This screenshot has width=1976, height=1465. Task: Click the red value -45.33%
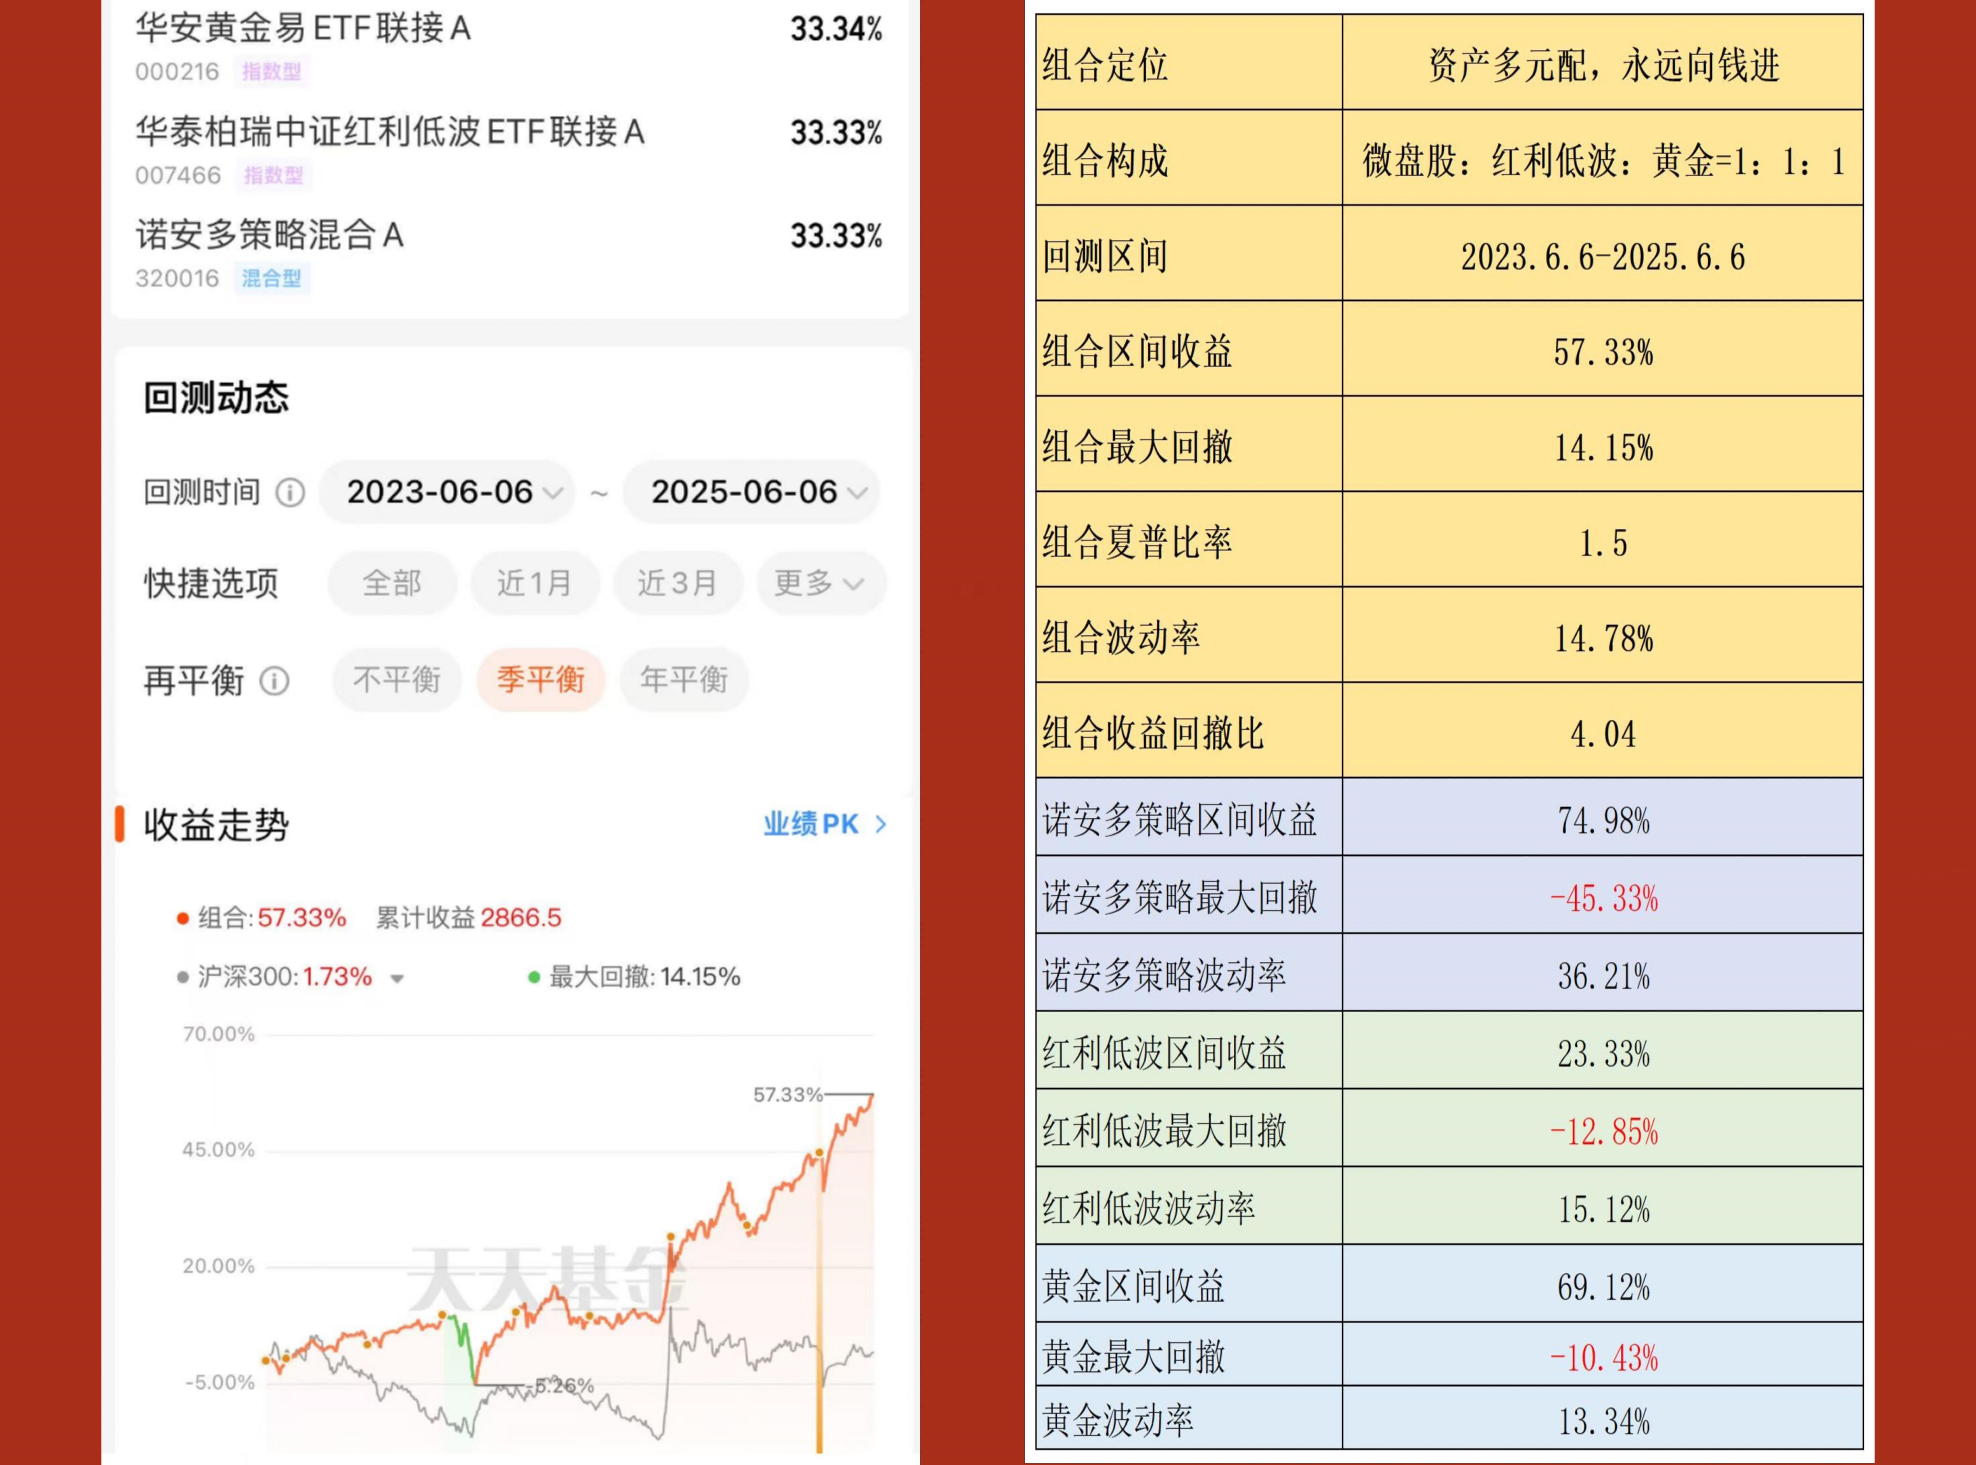click(1604, 898)
